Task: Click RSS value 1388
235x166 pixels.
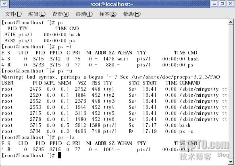Action: pyautogui.click(x=95, y=125)
